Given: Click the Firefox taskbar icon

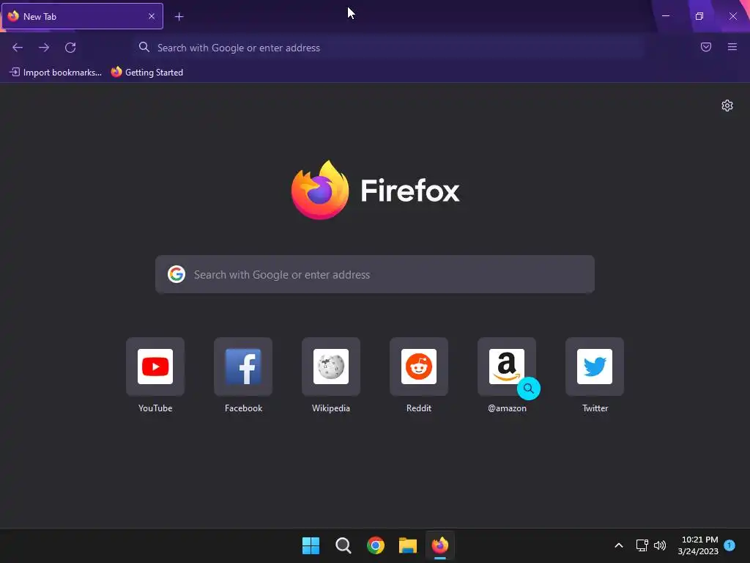Looking at the screenshot, I should pyautogui.click(x=440, y=545).
